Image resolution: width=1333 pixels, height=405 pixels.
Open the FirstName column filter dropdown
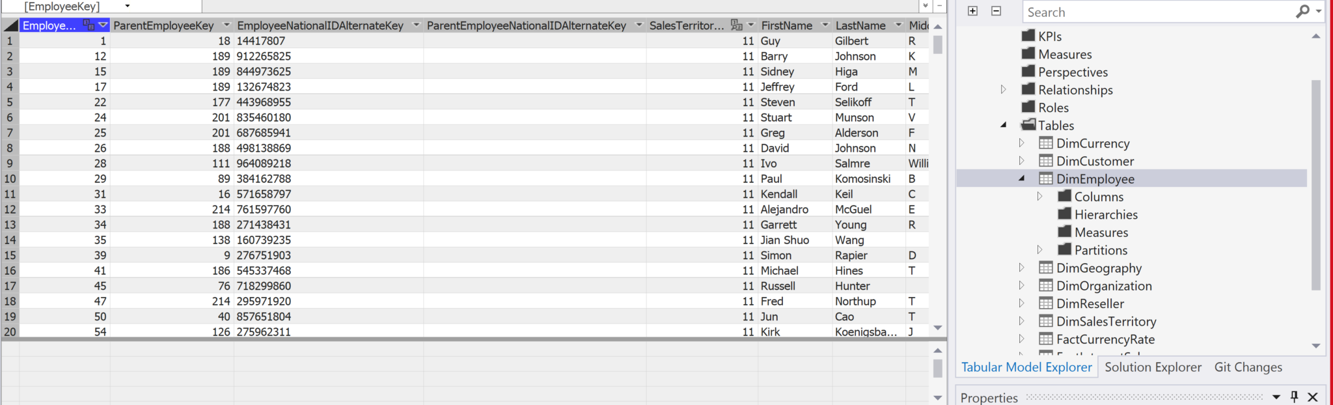click(x=825, y=25)
